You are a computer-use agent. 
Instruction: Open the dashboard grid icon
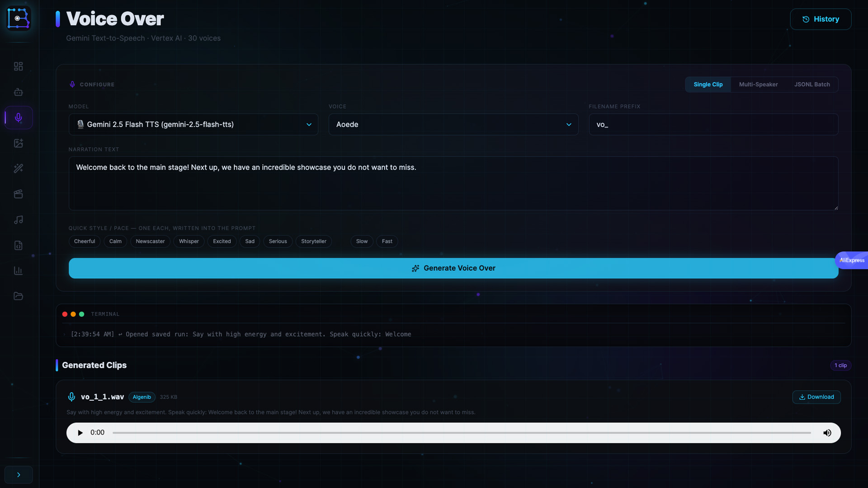[x=19, y=66]
